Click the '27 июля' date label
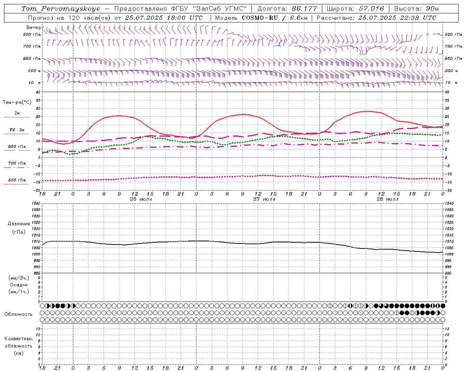The width and height of the screenshot is (464, 371). 264,199
